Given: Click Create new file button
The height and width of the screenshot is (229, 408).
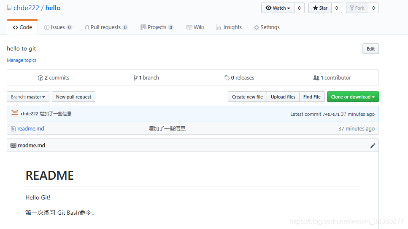Looking at the screenshot, I should pyautogui.click(x=247, y=97).
